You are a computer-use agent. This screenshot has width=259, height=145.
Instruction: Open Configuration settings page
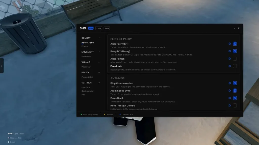tap(88, 91)
